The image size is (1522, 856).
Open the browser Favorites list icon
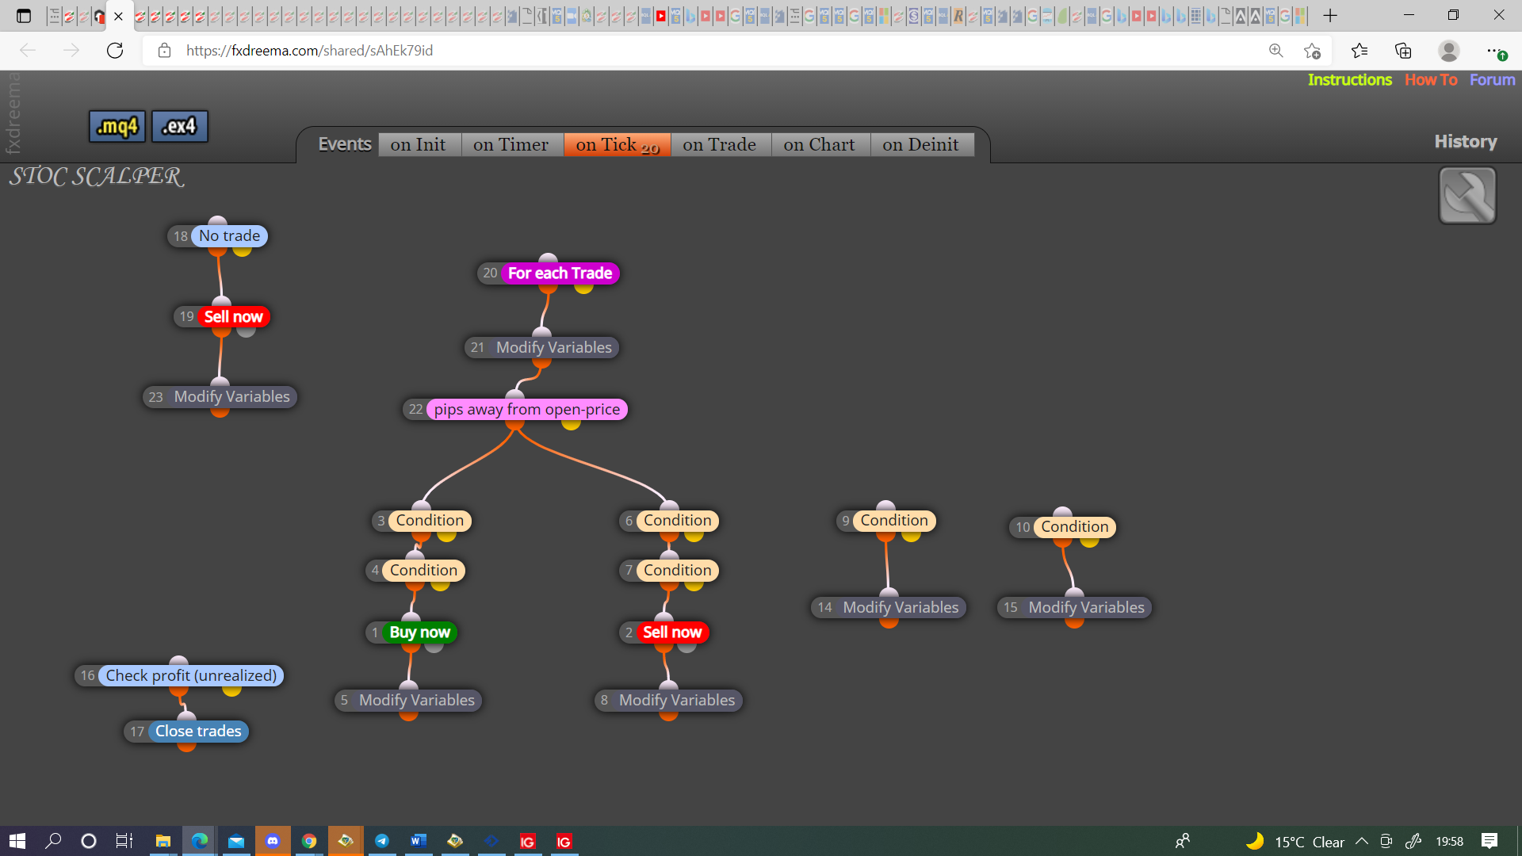tap(1359, 51)
